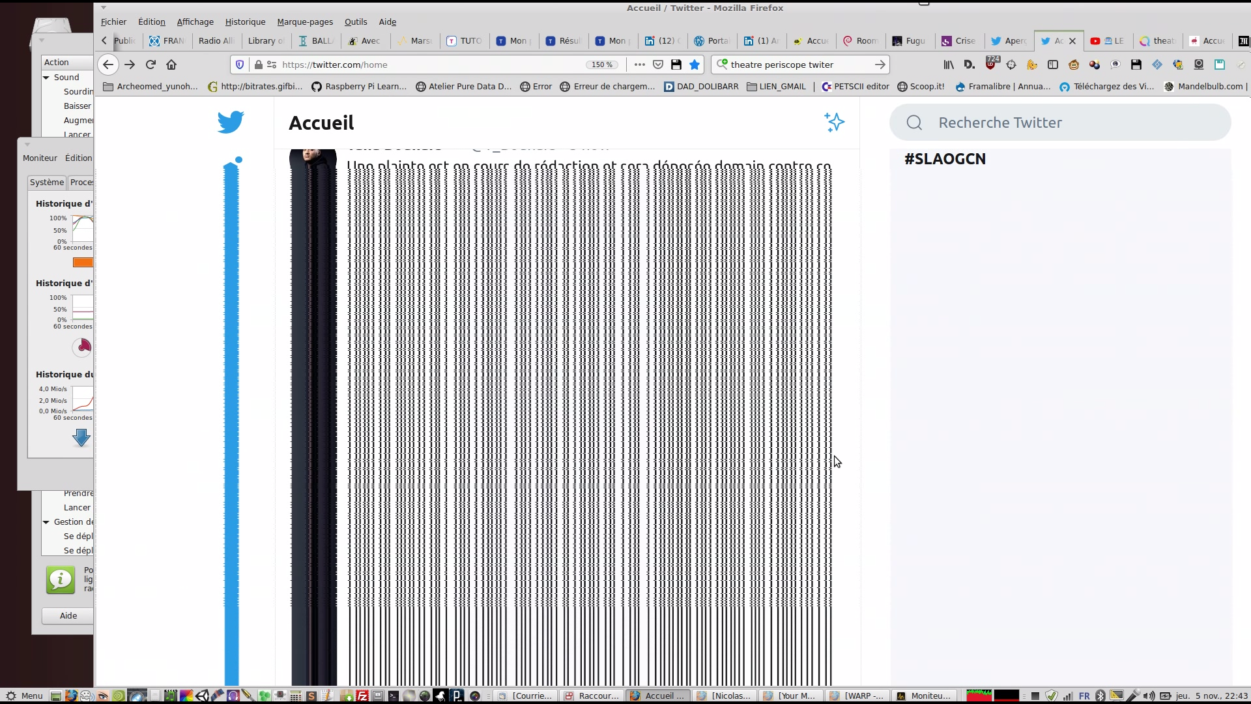
Task: Save page to Pocket
Action: pos(658,65)
